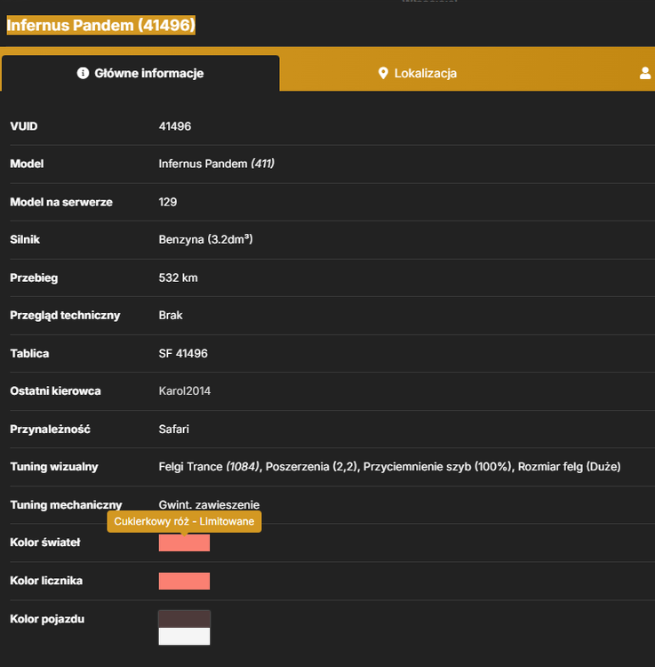The width and height of the screenshot is (655, 667).
Task: Click the Przegląd techniczny row label
Action: (x=65, y=315)
